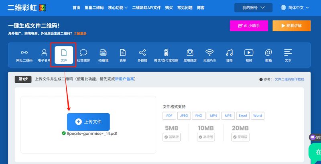The height and width of the screenshot is (164, 321).
Task: Select the 邮箱 at-sign icon
Action: click(268, 53)
